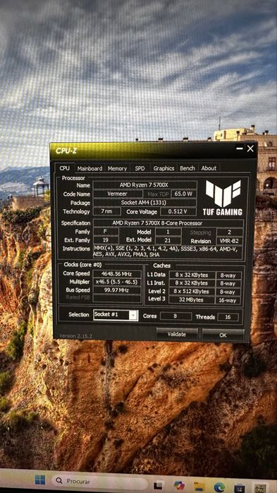This screenshot has height=493, width=277.
Task: Go to the Bench tab
Action: (x=187, y=168)
